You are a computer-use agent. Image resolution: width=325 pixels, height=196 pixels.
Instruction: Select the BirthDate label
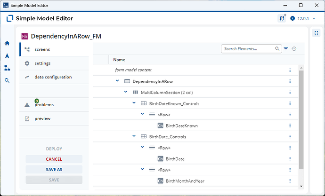pos(175,159)
